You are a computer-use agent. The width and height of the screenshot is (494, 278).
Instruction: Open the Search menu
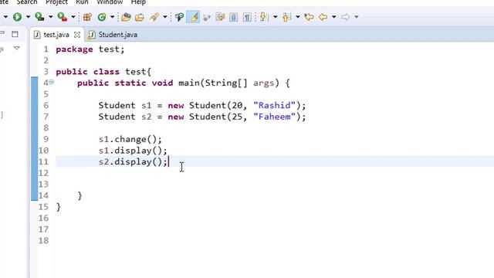coord(27,2)
